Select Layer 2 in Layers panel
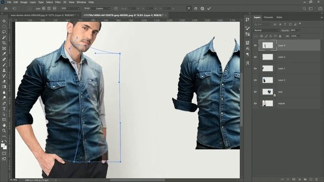Screen dimensions: 324x182 (286, 57)
